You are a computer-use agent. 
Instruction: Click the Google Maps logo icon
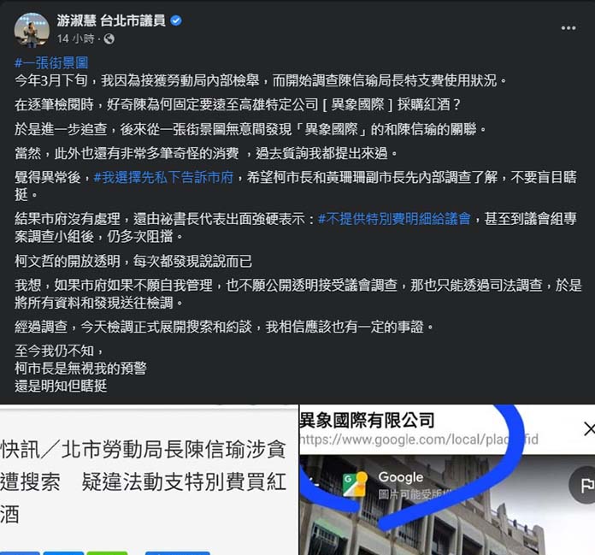(354, 484)
